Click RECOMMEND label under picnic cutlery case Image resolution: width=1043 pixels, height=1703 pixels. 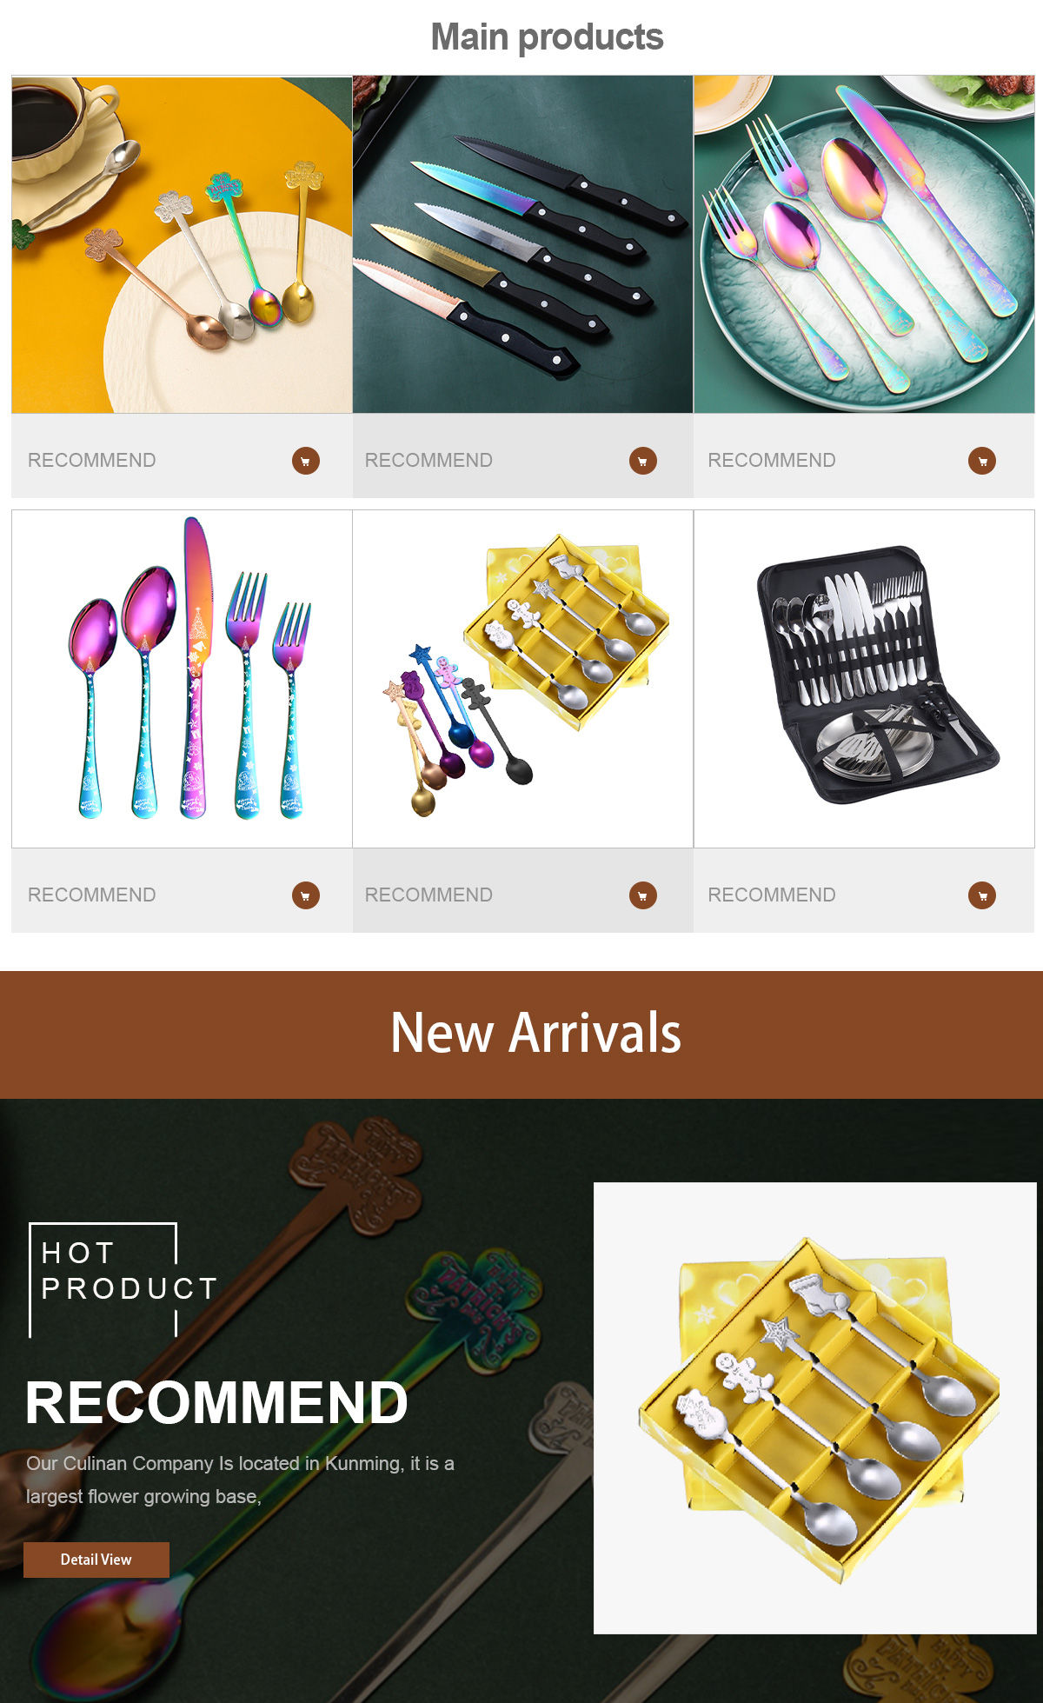click(772, 895)
